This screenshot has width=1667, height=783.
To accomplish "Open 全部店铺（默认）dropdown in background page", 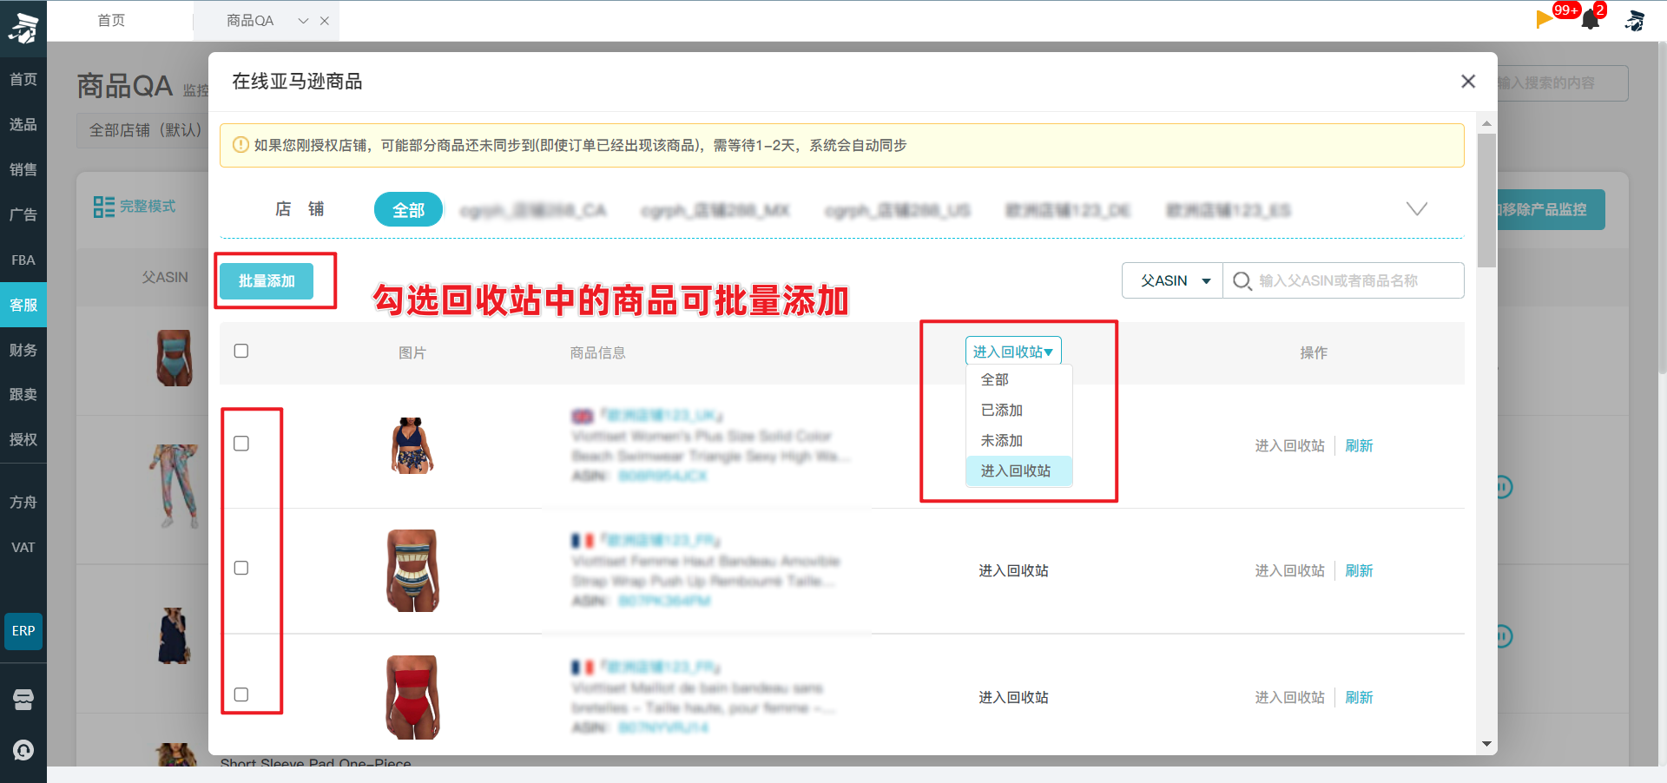I will [144, 130].
